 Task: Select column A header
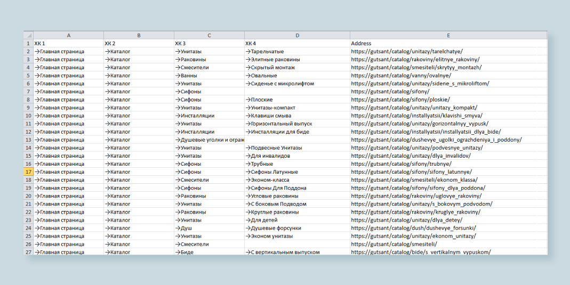click(x=69, y=36)
